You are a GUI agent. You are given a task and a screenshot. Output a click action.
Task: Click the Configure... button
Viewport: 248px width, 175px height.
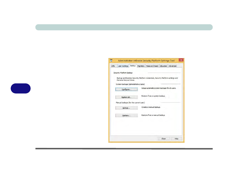point(126,89)
